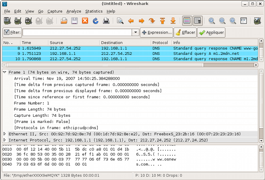Open the Go menu
265x180 pixels.
pyautogui.click(x=41, y=11)
